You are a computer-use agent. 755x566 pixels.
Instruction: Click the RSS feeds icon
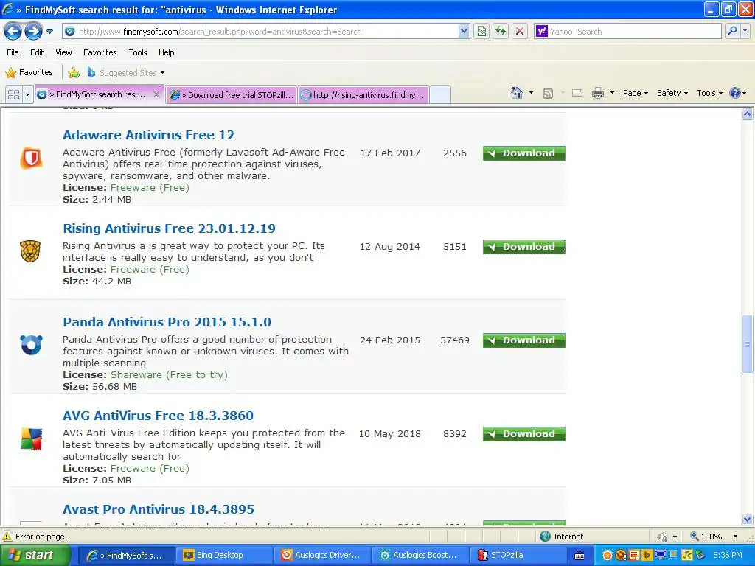click(548, 94)
